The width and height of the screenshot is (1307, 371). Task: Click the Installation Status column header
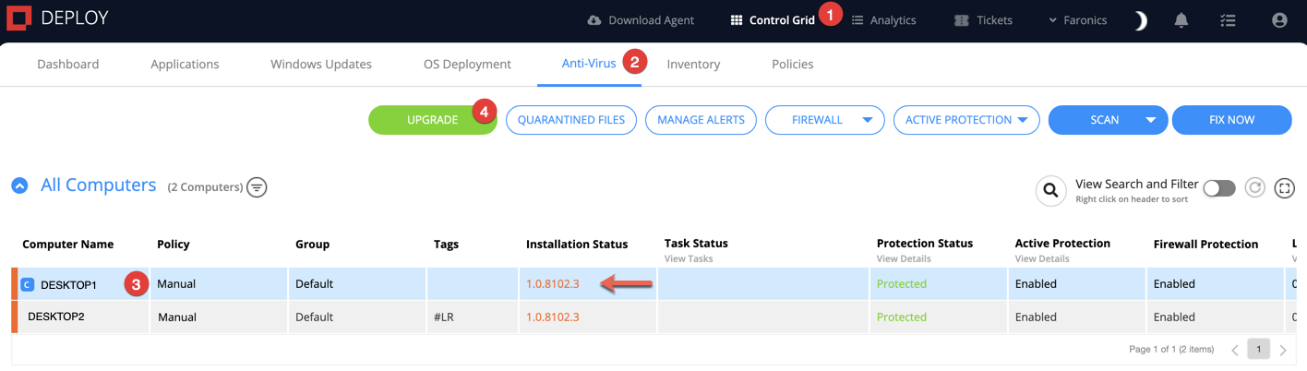point(577,245)
